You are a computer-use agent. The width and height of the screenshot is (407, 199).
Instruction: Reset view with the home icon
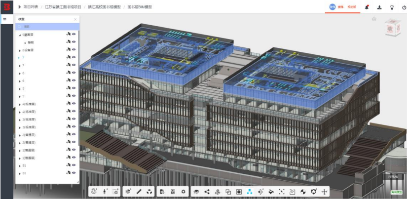point(374,19)
